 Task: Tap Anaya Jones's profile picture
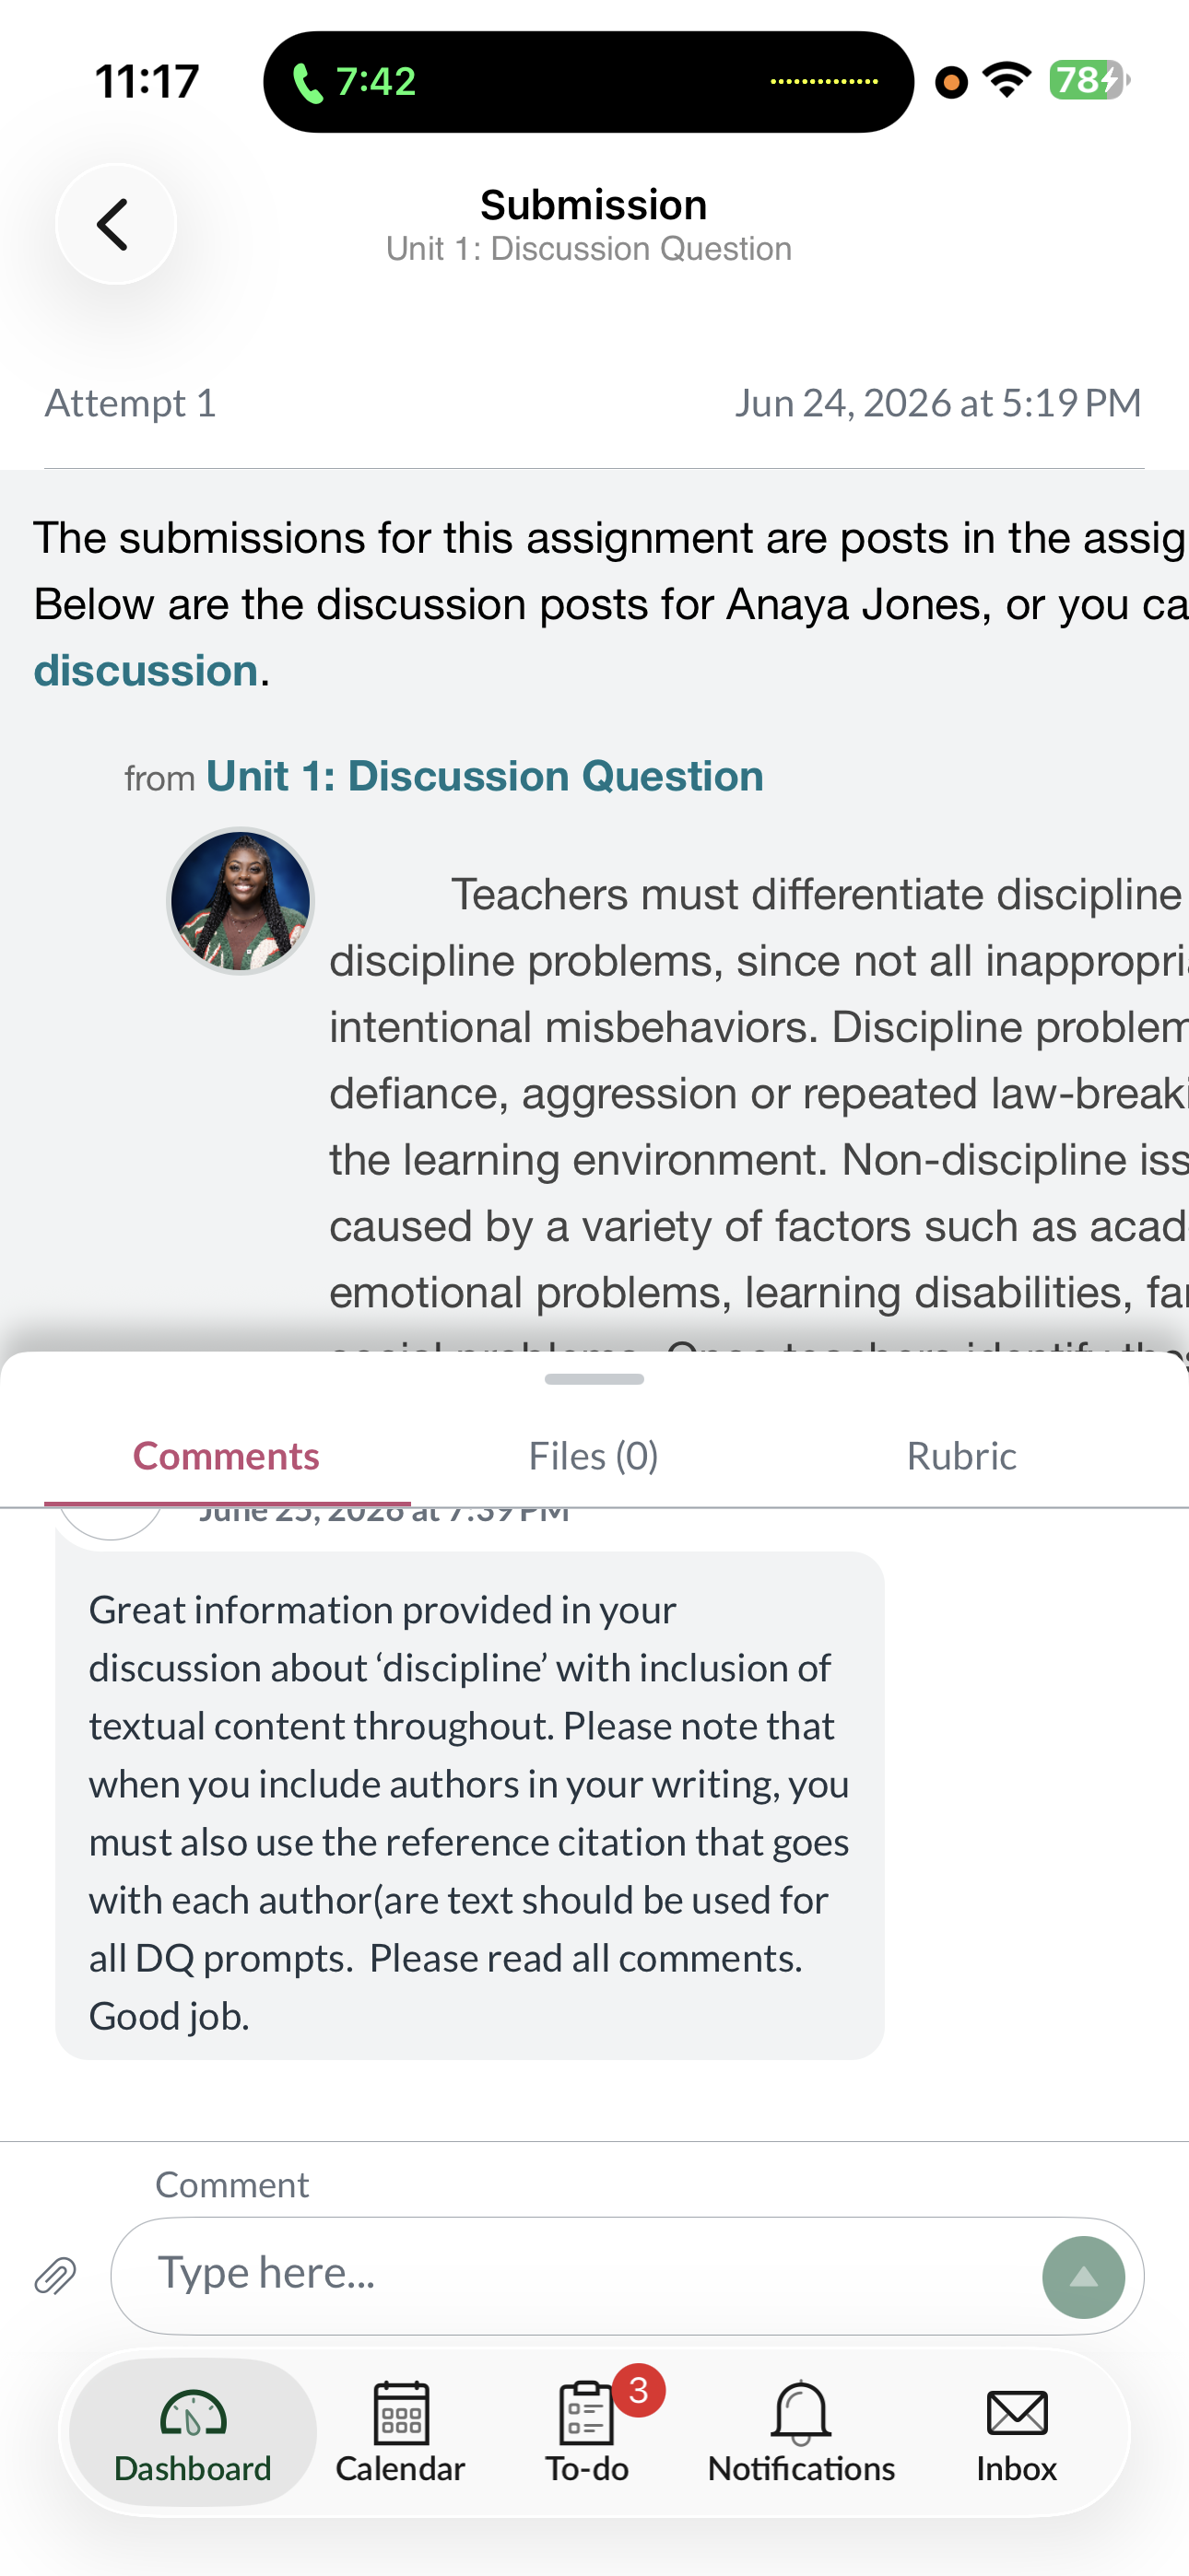pos(241,901)
